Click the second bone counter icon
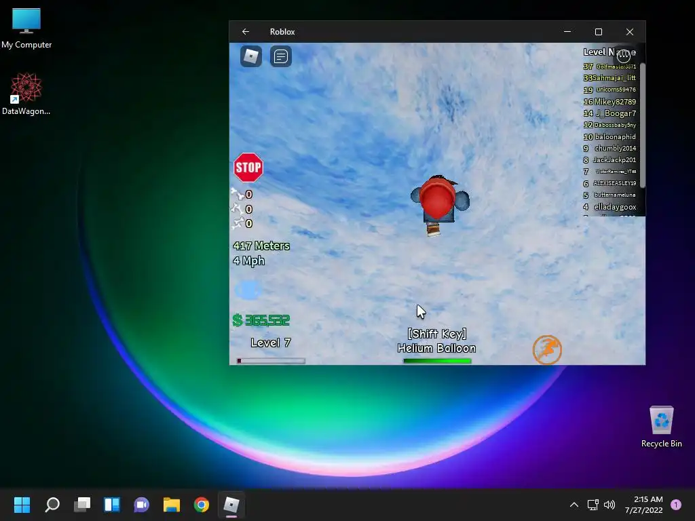This screenshot has width=695, height=521. coord(238,209)
